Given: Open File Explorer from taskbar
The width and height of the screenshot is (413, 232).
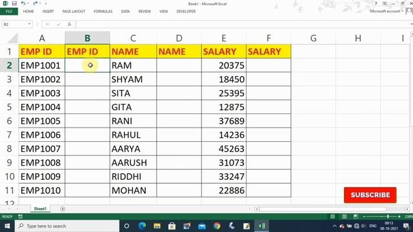Looking at the screenshot, I should coord(157,226).
